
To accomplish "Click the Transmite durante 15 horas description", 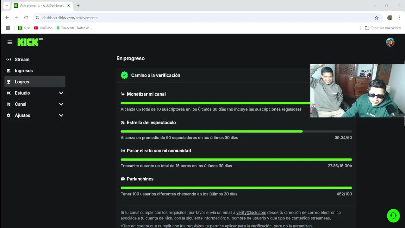I will tap(176, 166).
